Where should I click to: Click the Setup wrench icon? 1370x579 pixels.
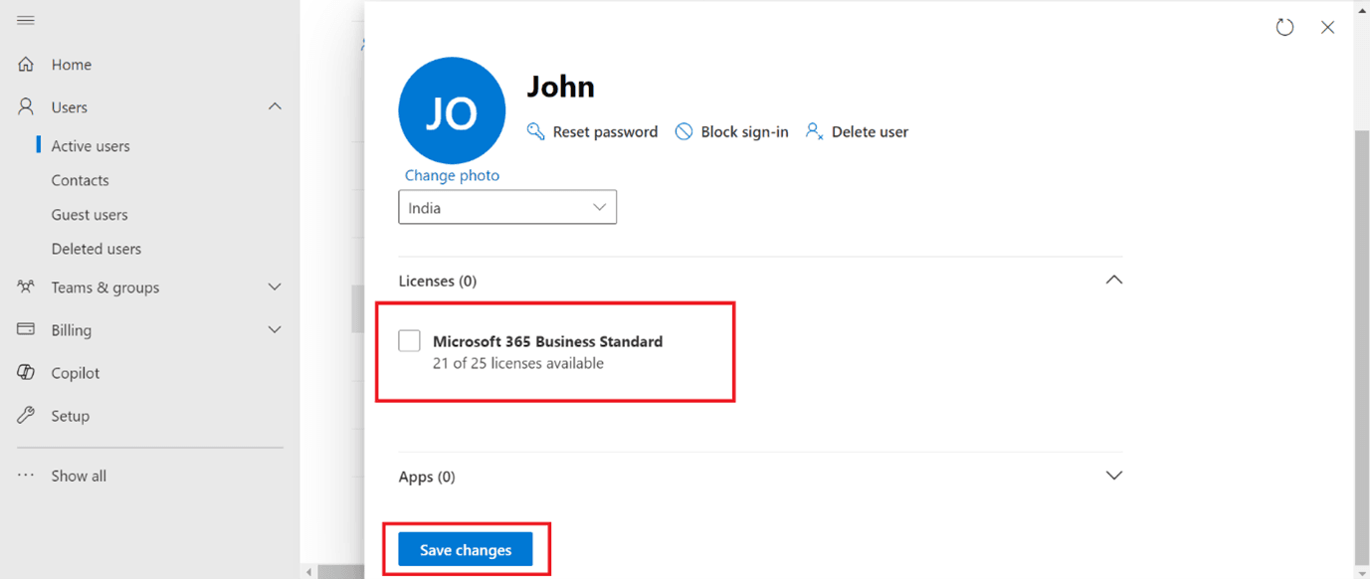[27, 415]
